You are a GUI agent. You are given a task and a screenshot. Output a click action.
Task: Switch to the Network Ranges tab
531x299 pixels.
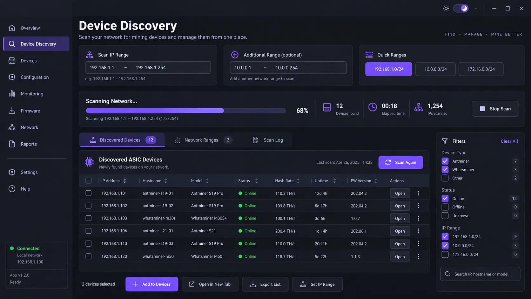pyautogui.click(x=203, y=140)
